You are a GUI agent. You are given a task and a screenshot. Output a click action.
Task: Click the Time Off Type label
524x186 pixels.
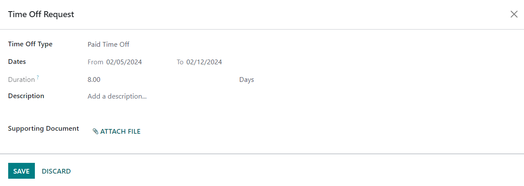(x=30, y=44)
